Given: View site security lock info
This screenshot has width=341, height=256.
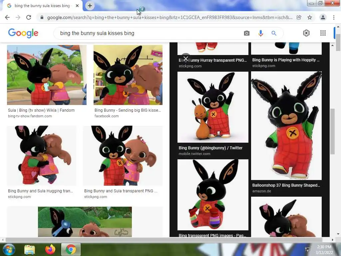Looking at the screenshot, I should tap(42, 17).
